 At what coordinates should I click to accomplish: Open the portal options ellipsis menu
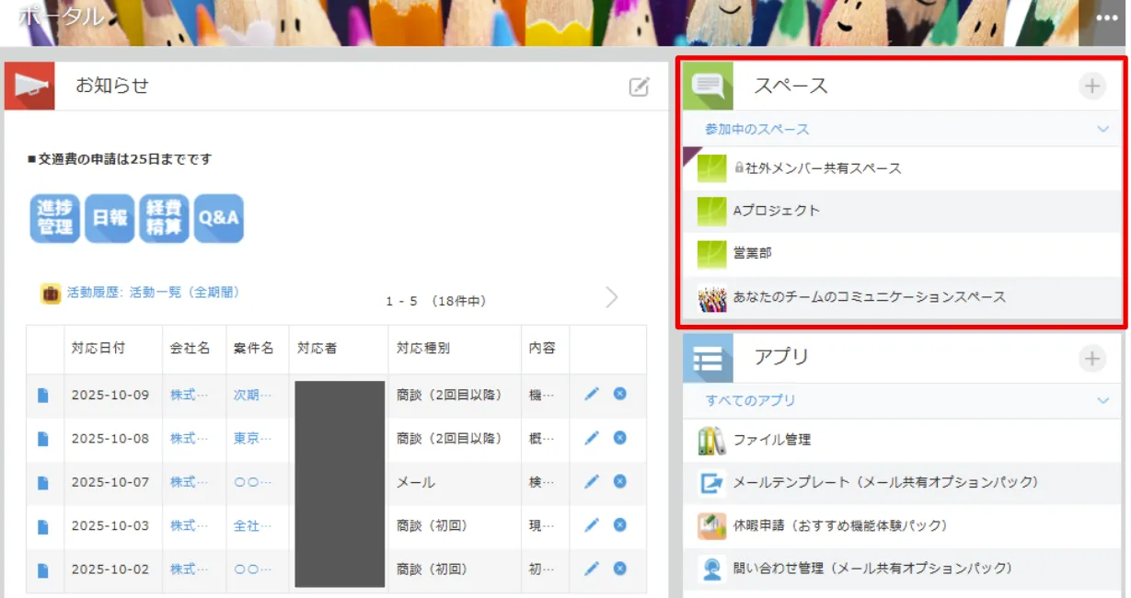point(1108,18)
